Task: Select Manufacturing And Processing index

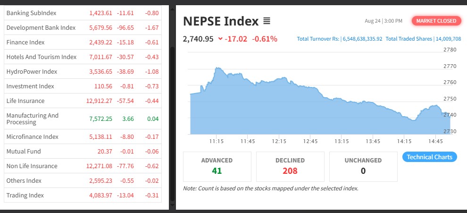Action: tap(33, 119)
